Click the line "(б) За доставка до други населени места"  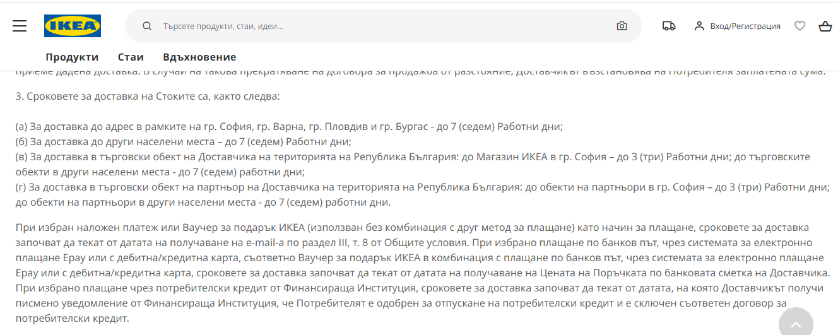(x=183, y=141)
